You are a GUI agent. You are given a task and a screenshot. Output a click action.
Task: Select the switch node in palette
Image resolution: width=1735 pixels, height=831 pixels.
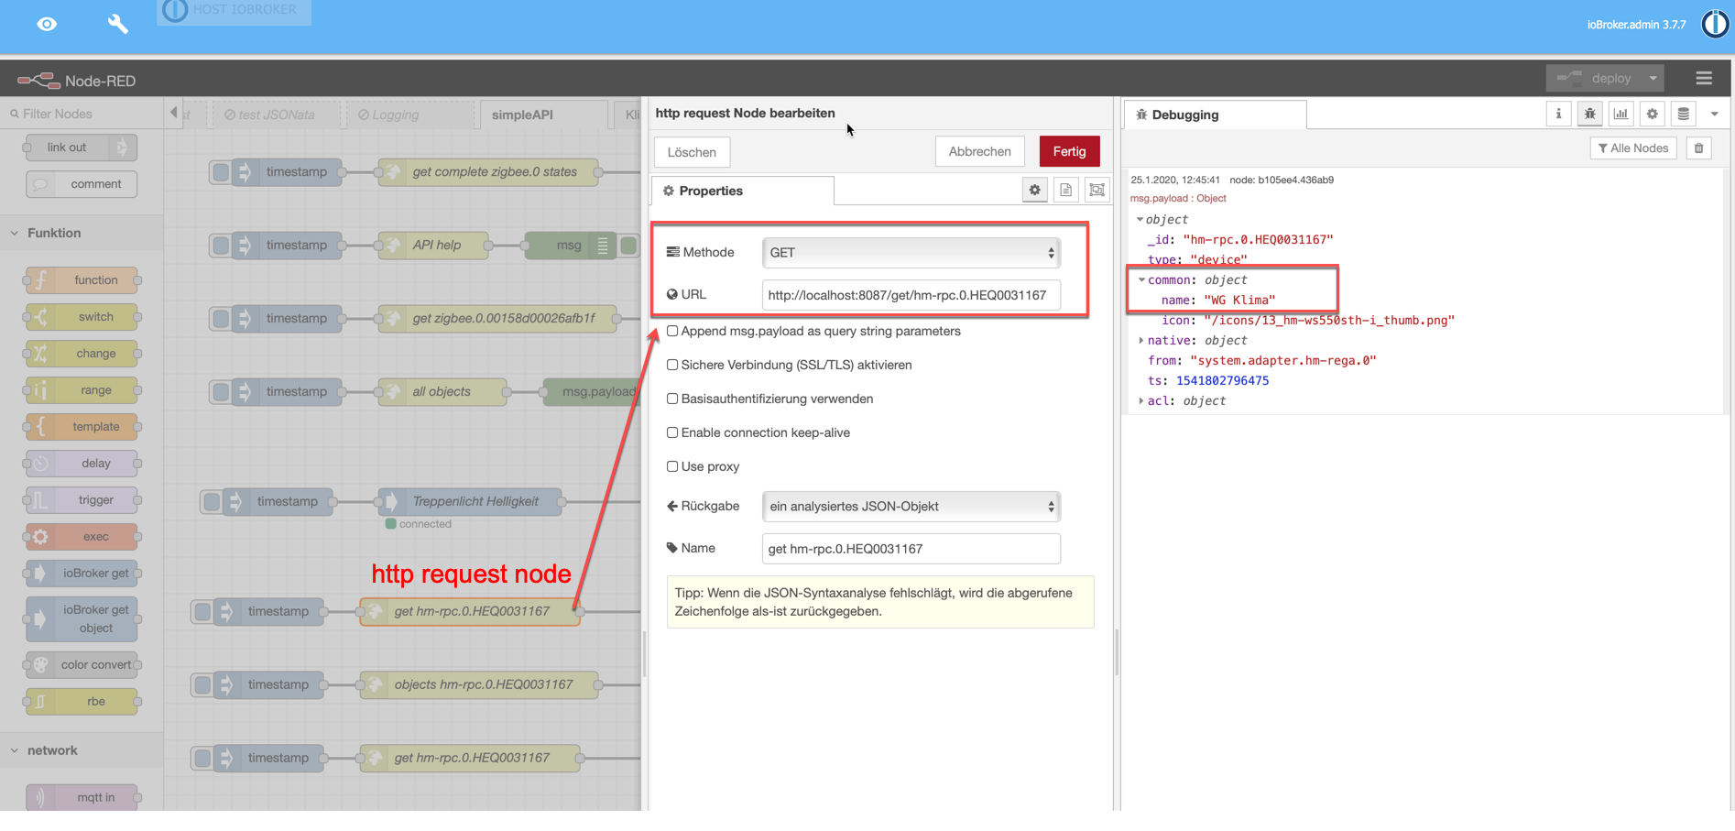coord(82,317)
